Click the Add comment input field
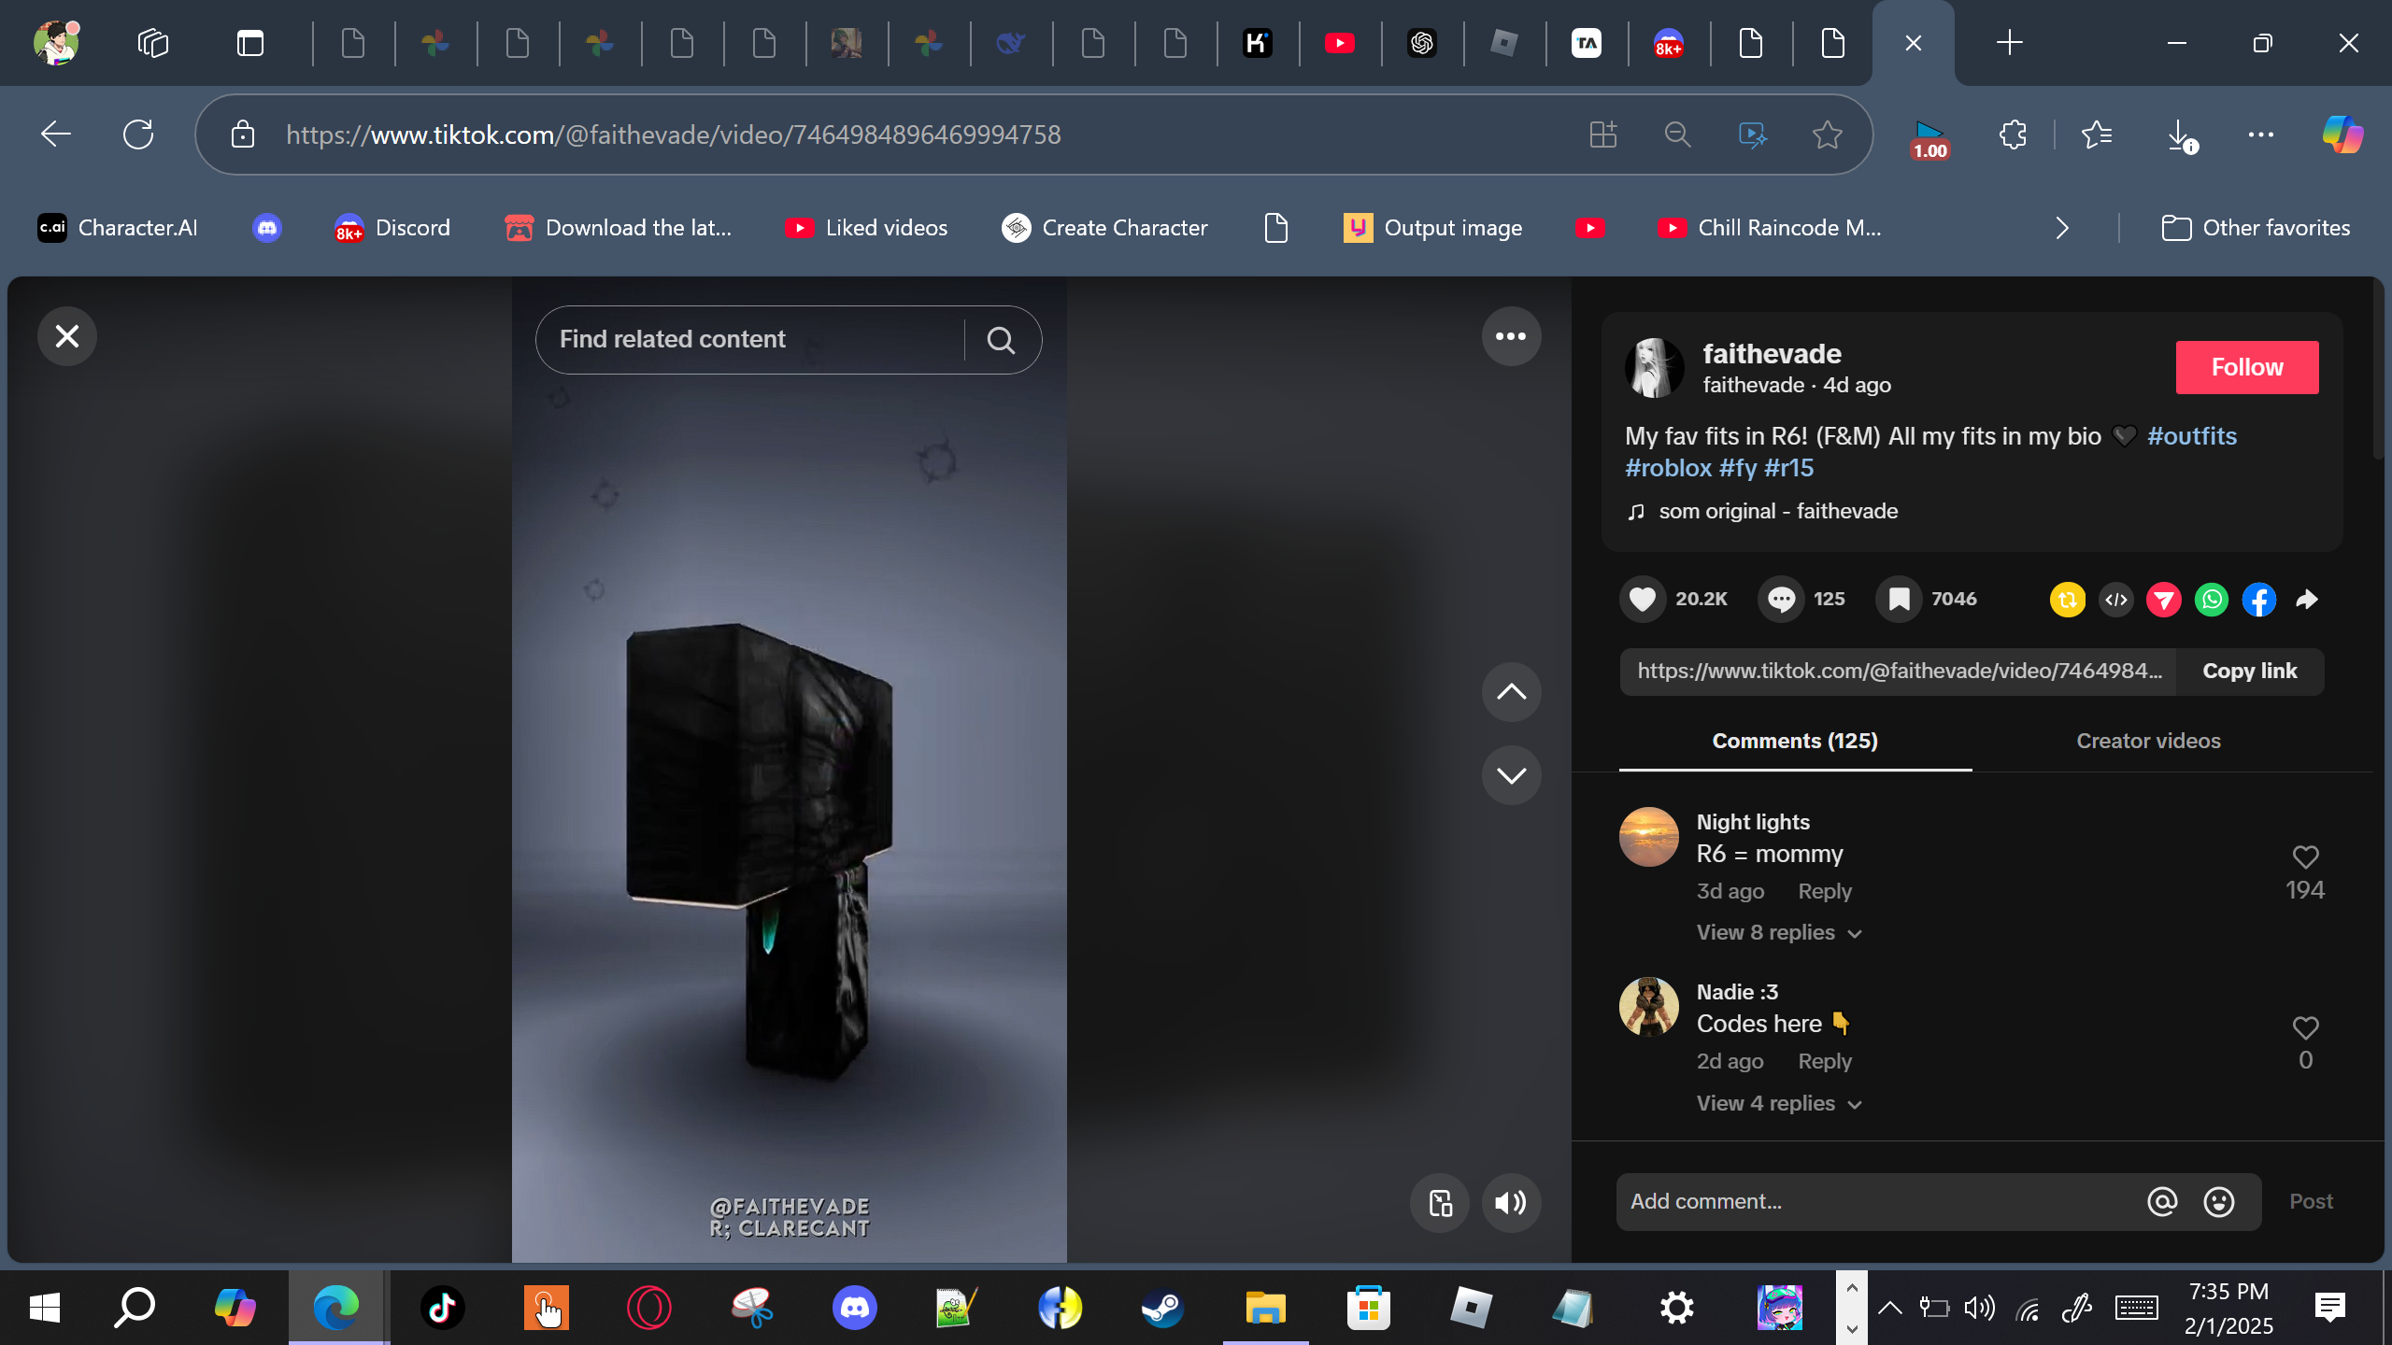Screen dimensions: 2392x1345 1878,1201
